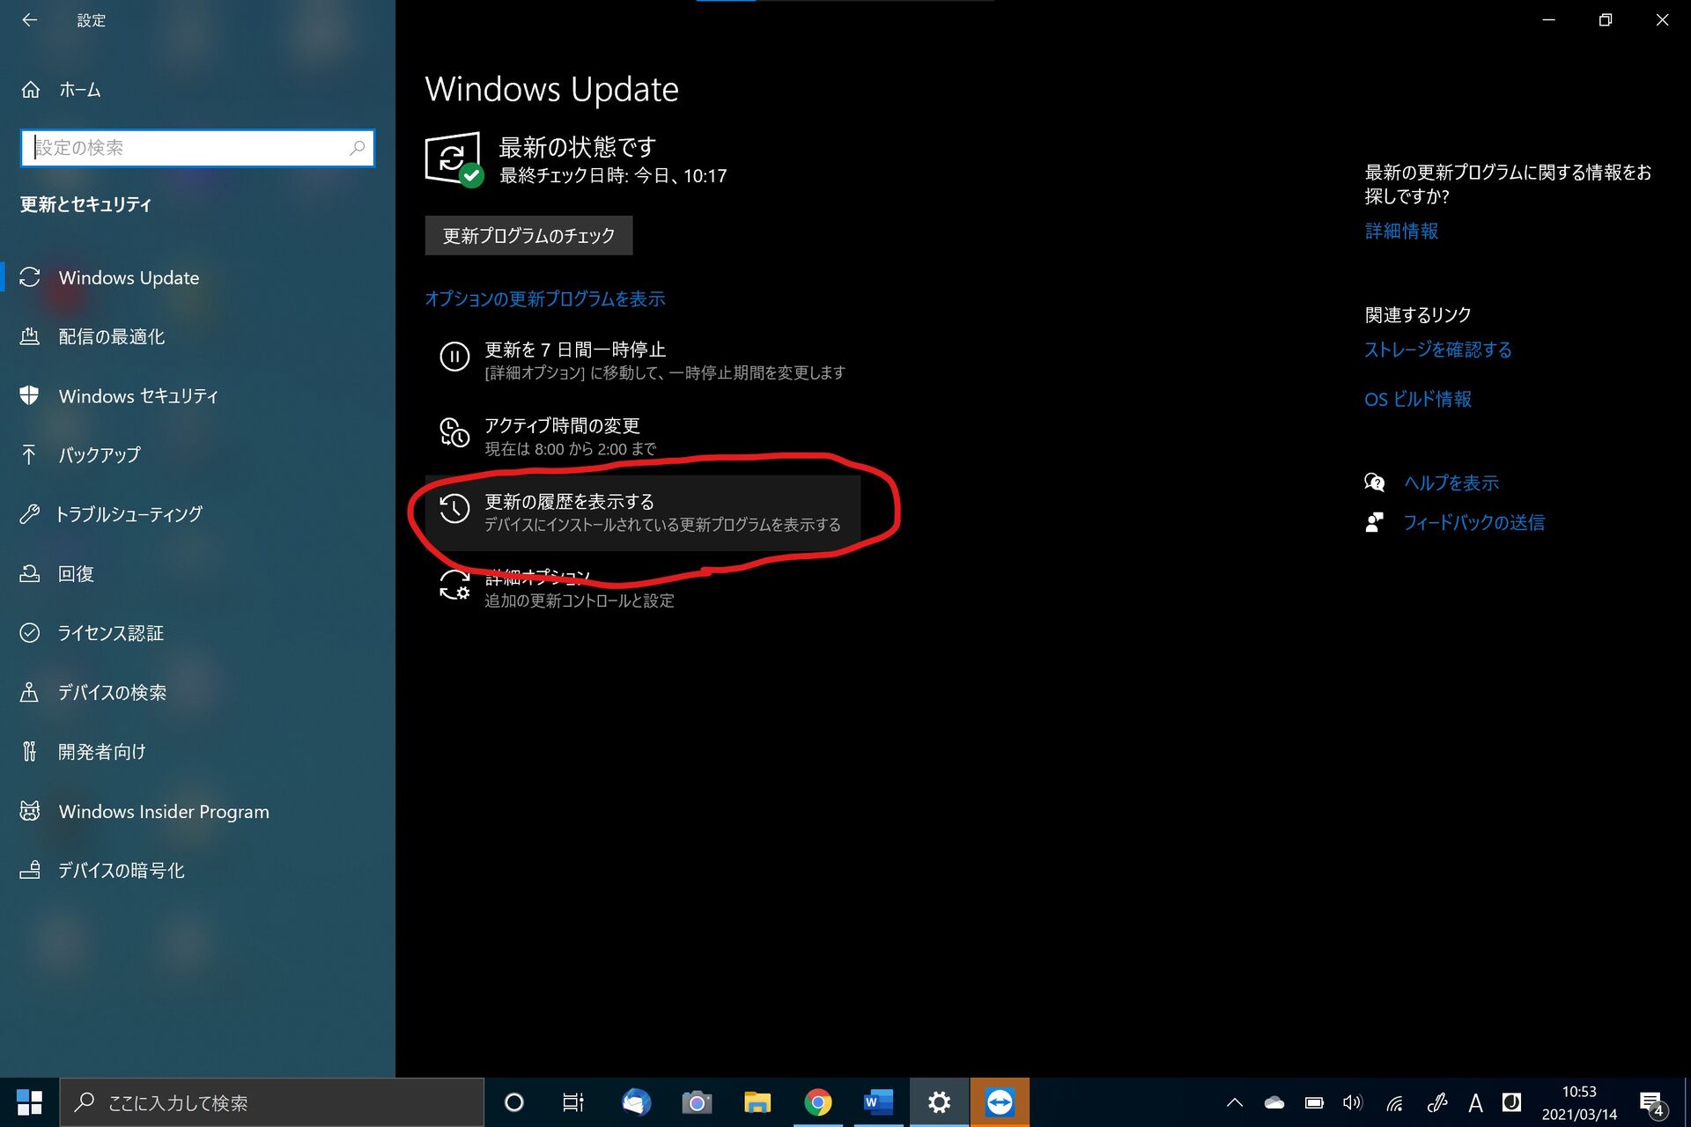This screenshot has height=1127, width=1691.
Task: Click オプションの更新プログラムを表示 link
Action: [x=544, y=299]
